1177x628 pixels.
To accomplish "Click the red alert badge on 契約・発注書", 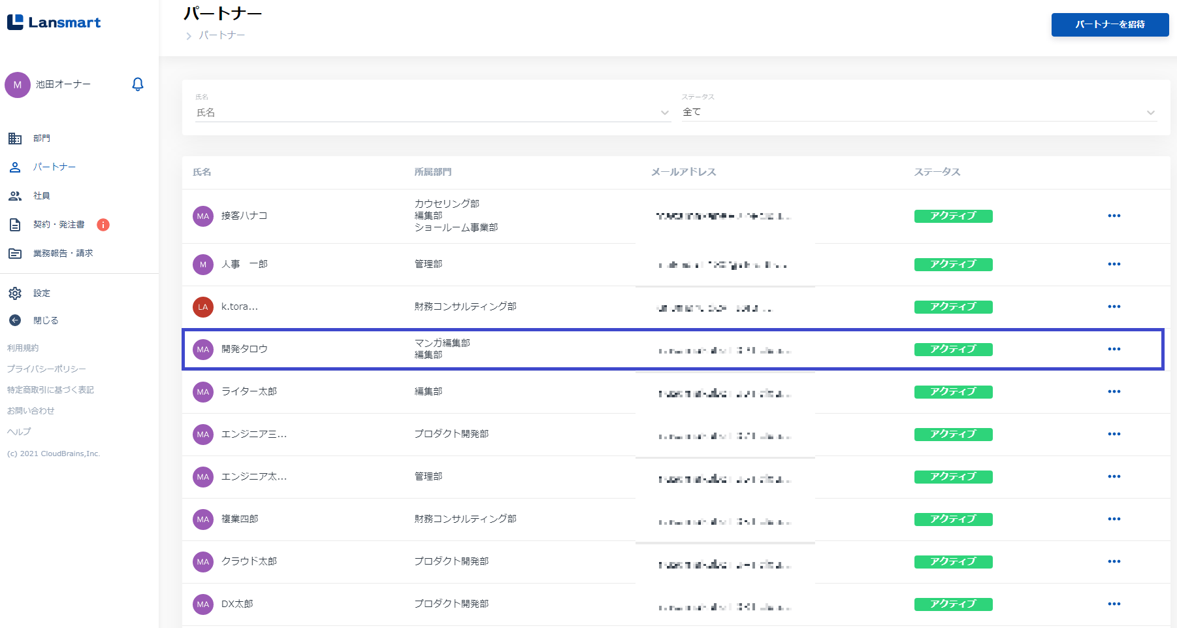I will [x=103, y=225].
